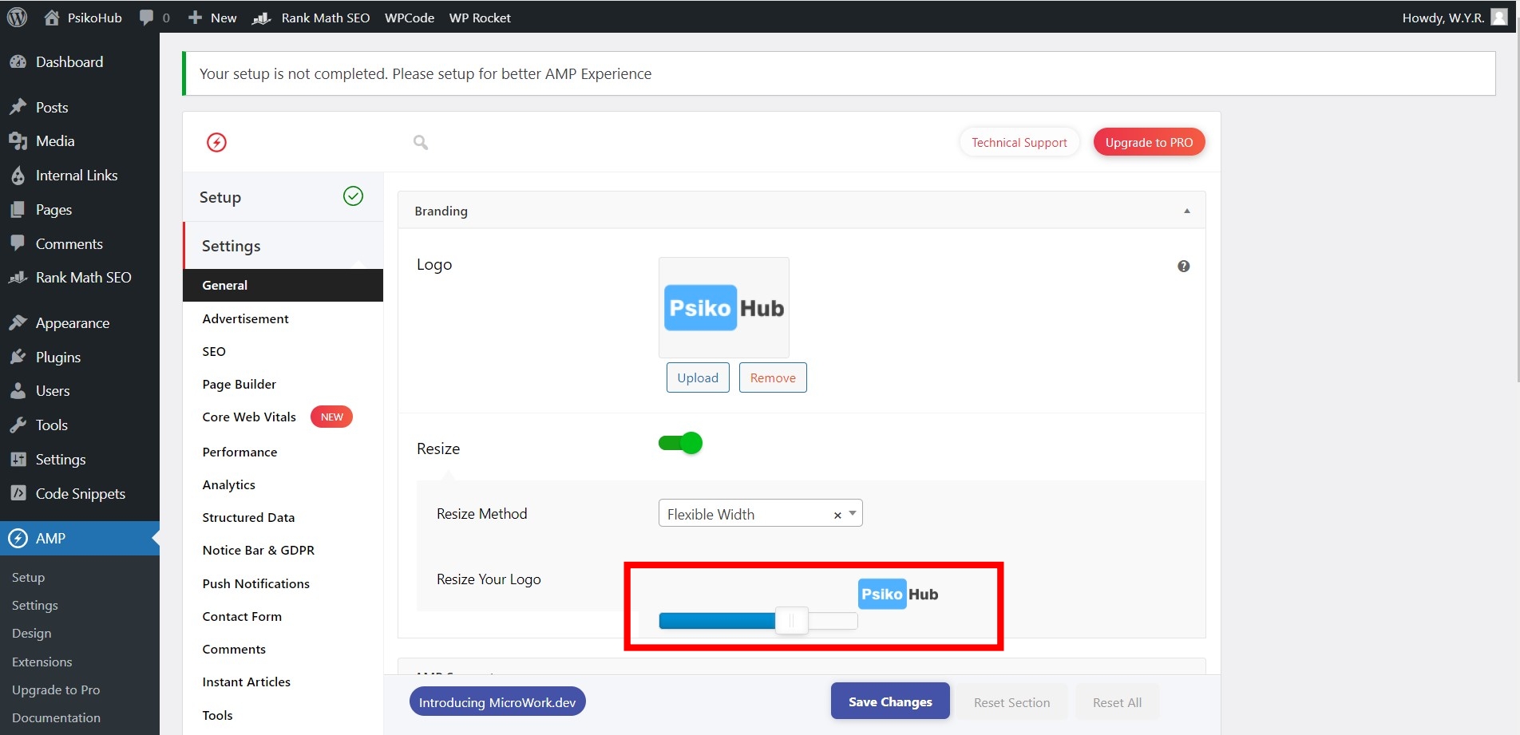Click the New plus icon in admin bar

tap(195, 17)
